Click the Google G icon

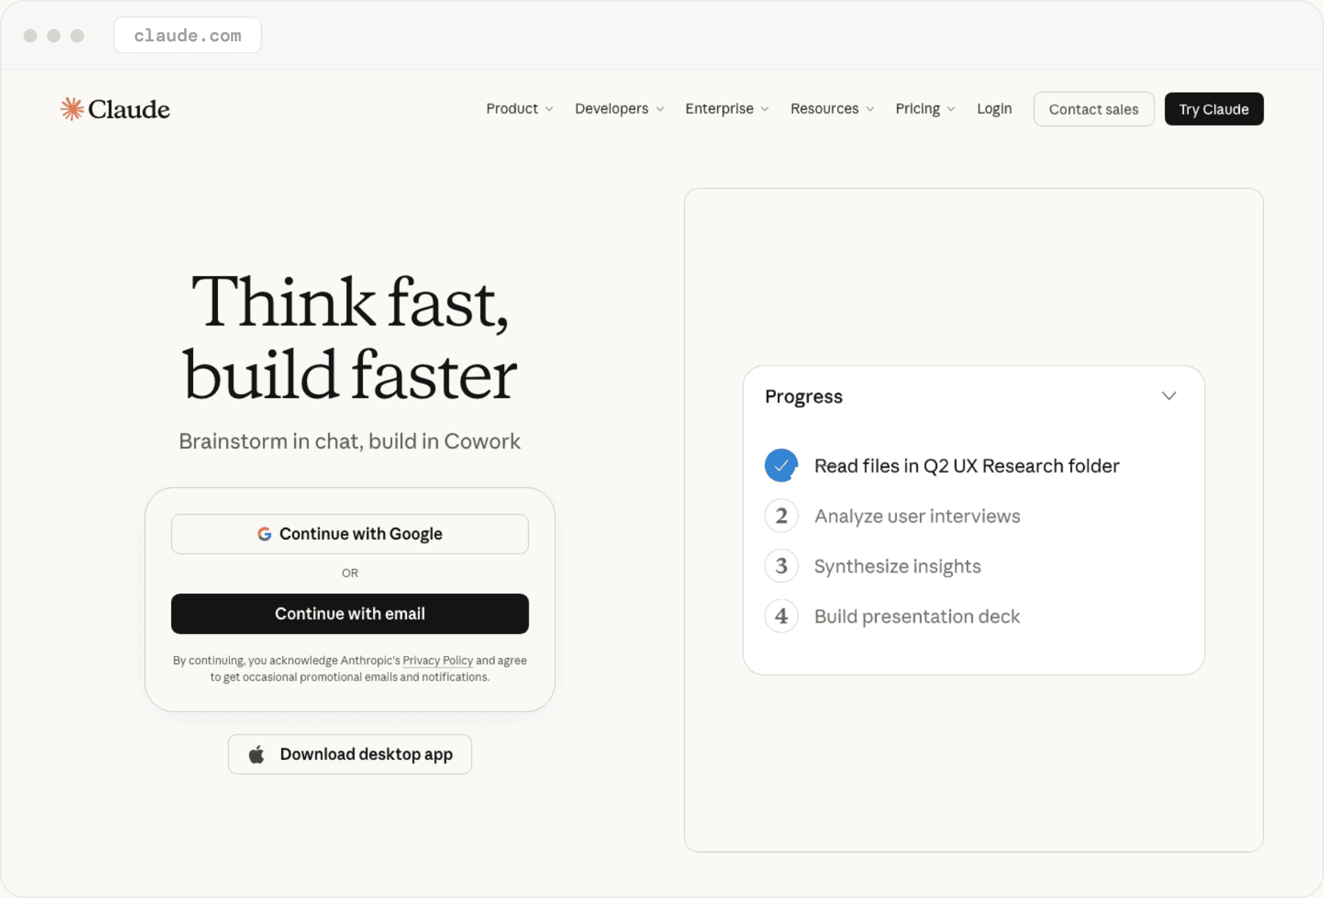(264, 534)
